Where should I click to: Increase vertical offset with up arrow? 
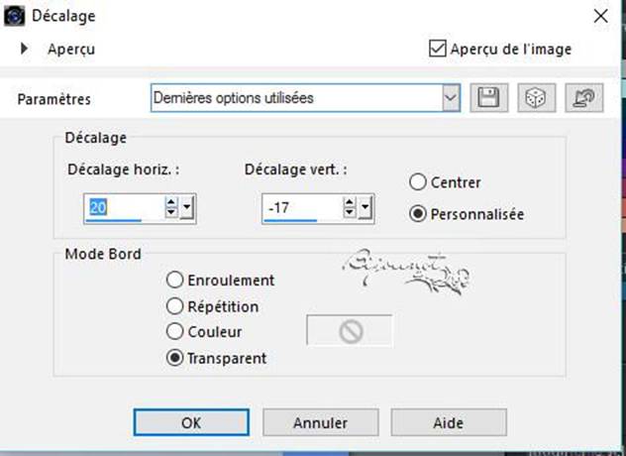[x=350, y=202]
